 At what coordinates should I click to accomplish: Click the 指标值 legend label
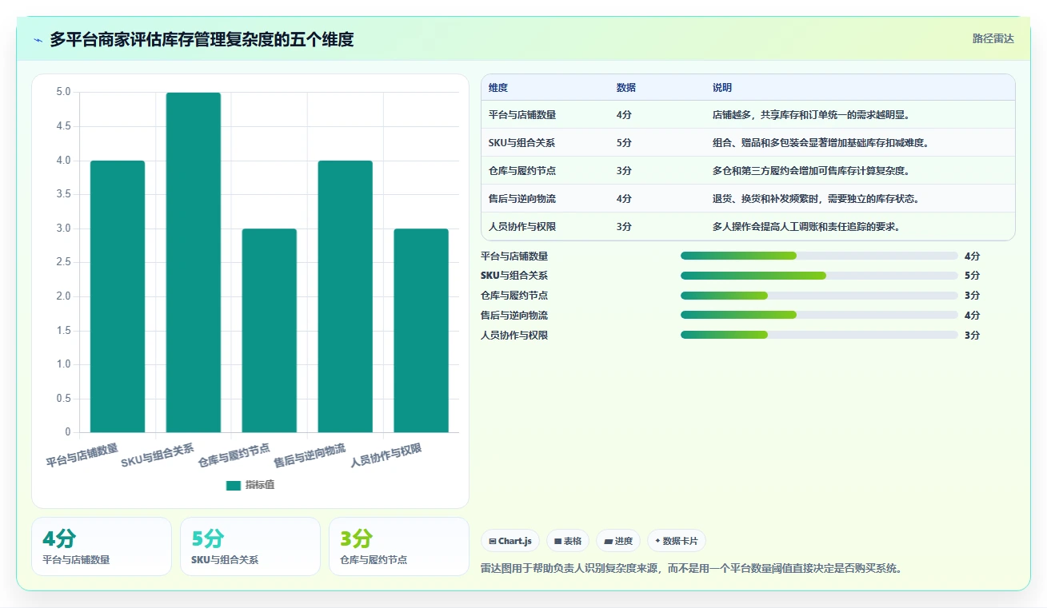260,485
